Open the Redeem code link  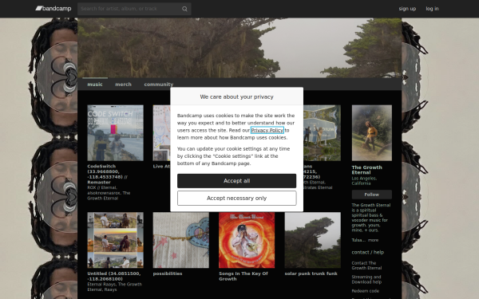pos(366,291)
